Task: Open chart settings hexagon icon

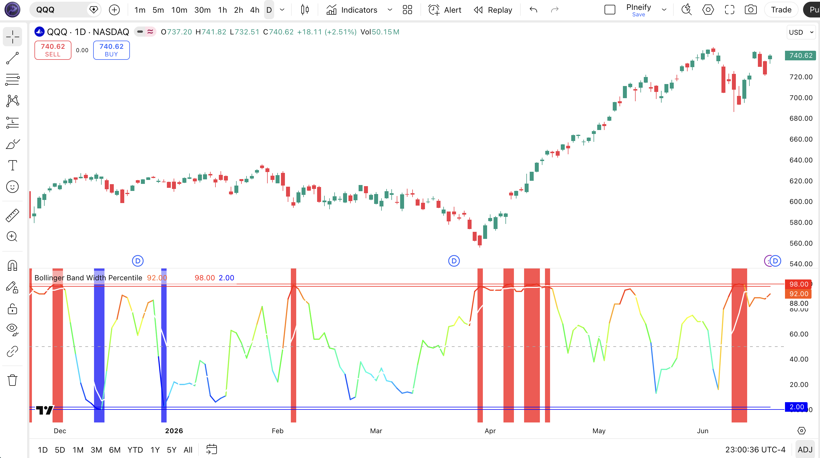Action: pos(708,10)
